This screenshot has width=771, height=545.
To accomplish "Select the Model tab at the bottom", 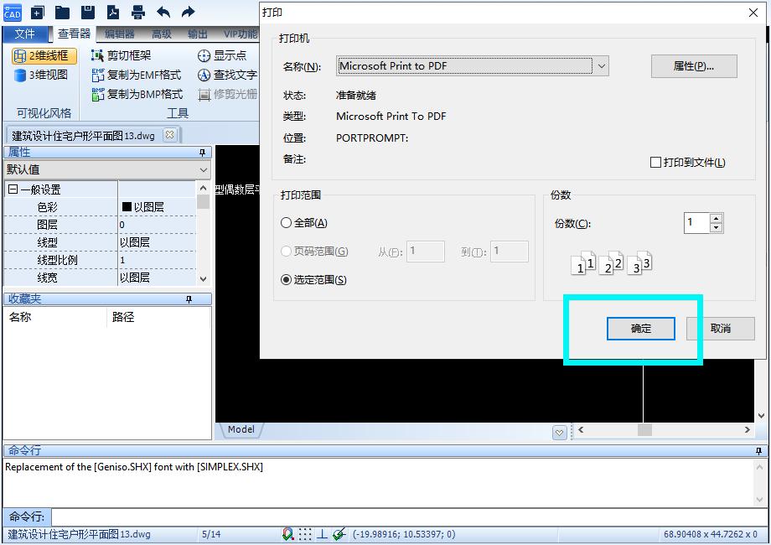I will [x=241, y=429].
